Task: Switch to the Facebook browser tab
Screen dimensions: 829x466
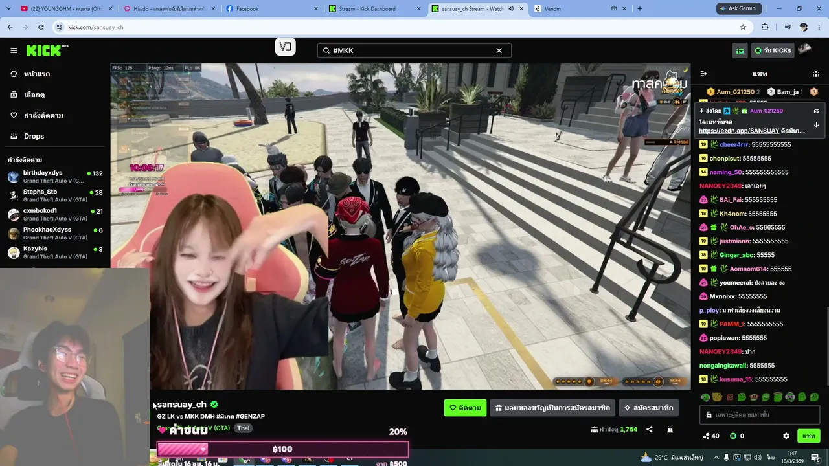Action: click(272, 9)
